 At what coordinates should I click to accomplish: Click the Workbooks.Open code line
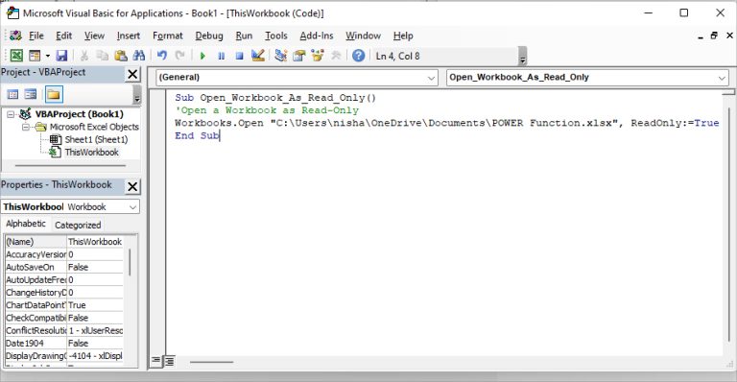[x=447, y=123]
